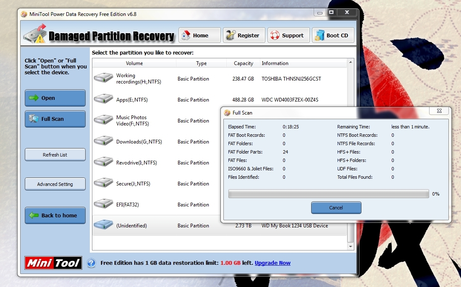Click the 0% progress percentage label
Viewport: 461px width, 287px height.
tap(436, 194)
